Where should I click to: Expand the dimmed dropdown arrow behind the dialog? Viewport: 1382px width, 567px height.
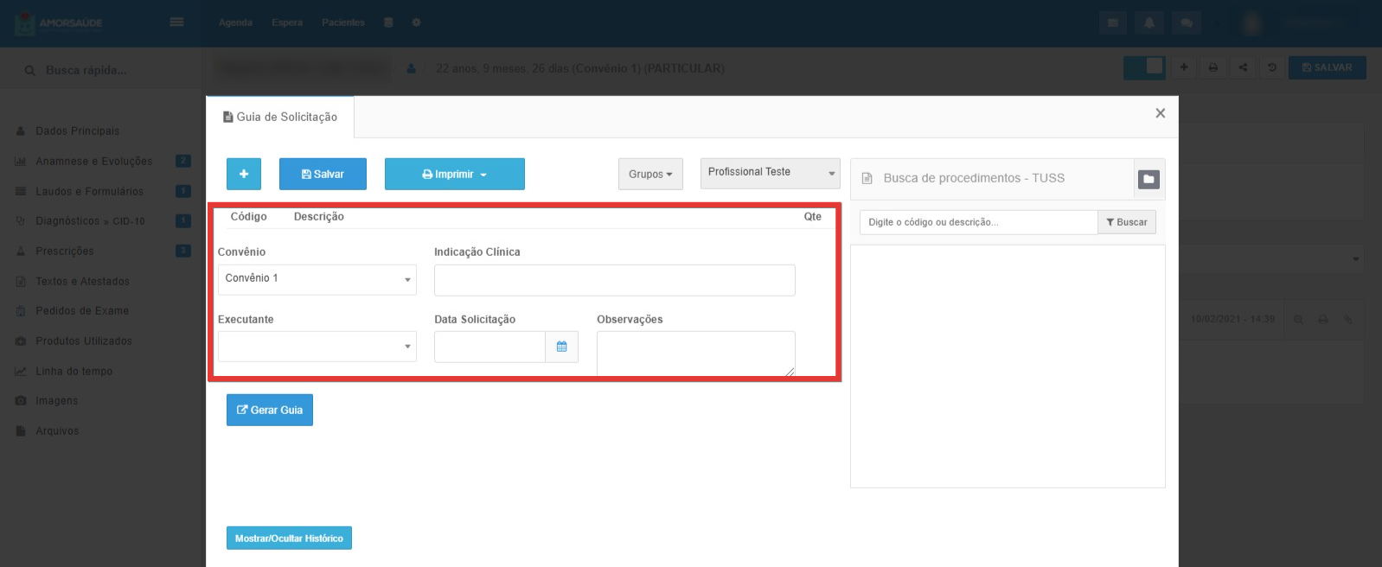pos(1355,259)
